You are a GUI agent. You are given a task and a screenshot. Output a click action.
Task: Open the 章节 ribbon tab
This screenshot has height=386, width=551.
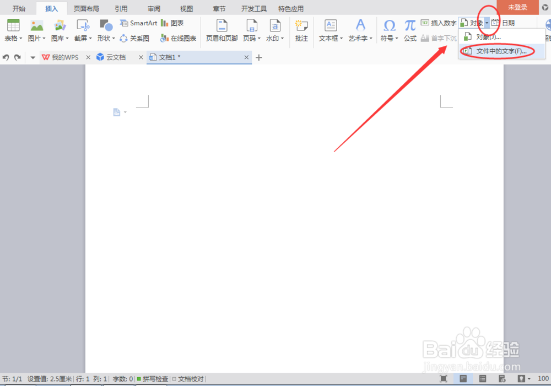[x=219, y=8]
